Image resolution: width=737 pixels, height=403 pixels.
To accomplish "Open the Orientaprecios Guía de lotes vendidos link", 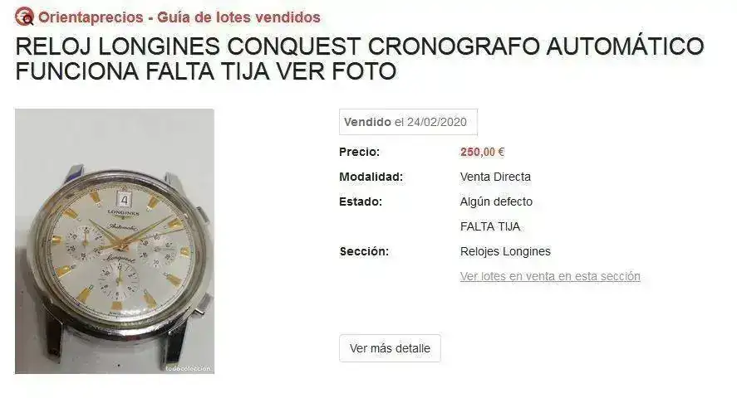I will coord(179,17).
